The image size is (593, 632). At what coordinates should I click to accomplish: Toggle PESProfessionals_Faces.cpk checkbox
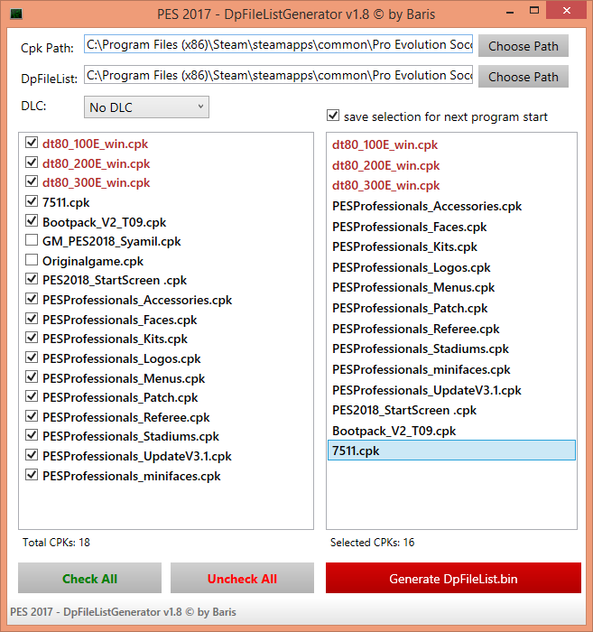pos(32,318)
